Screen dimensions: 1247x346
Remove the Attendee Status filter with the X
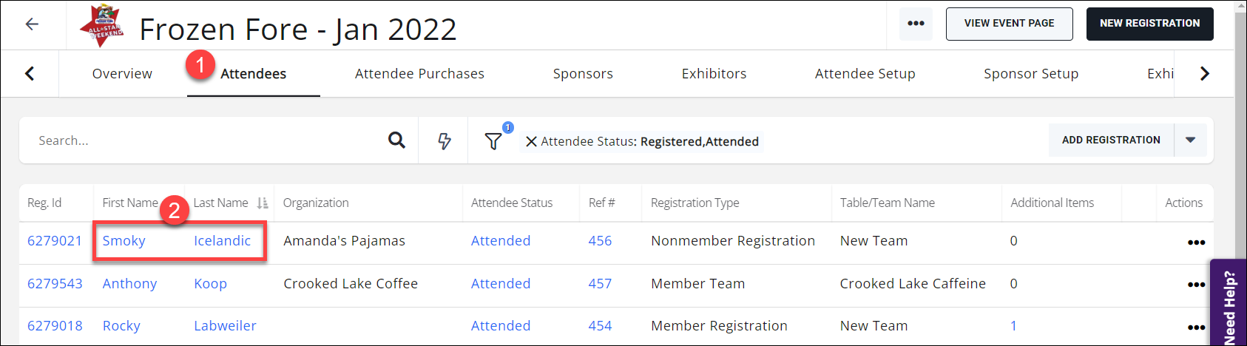(x=531, y=141)
